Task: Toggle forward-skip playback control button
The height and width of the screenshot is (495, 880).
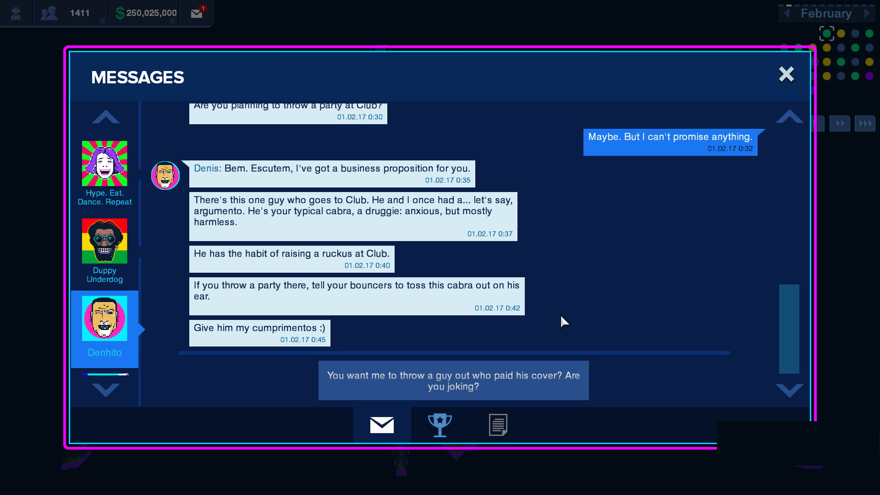Action: point(865,123)
